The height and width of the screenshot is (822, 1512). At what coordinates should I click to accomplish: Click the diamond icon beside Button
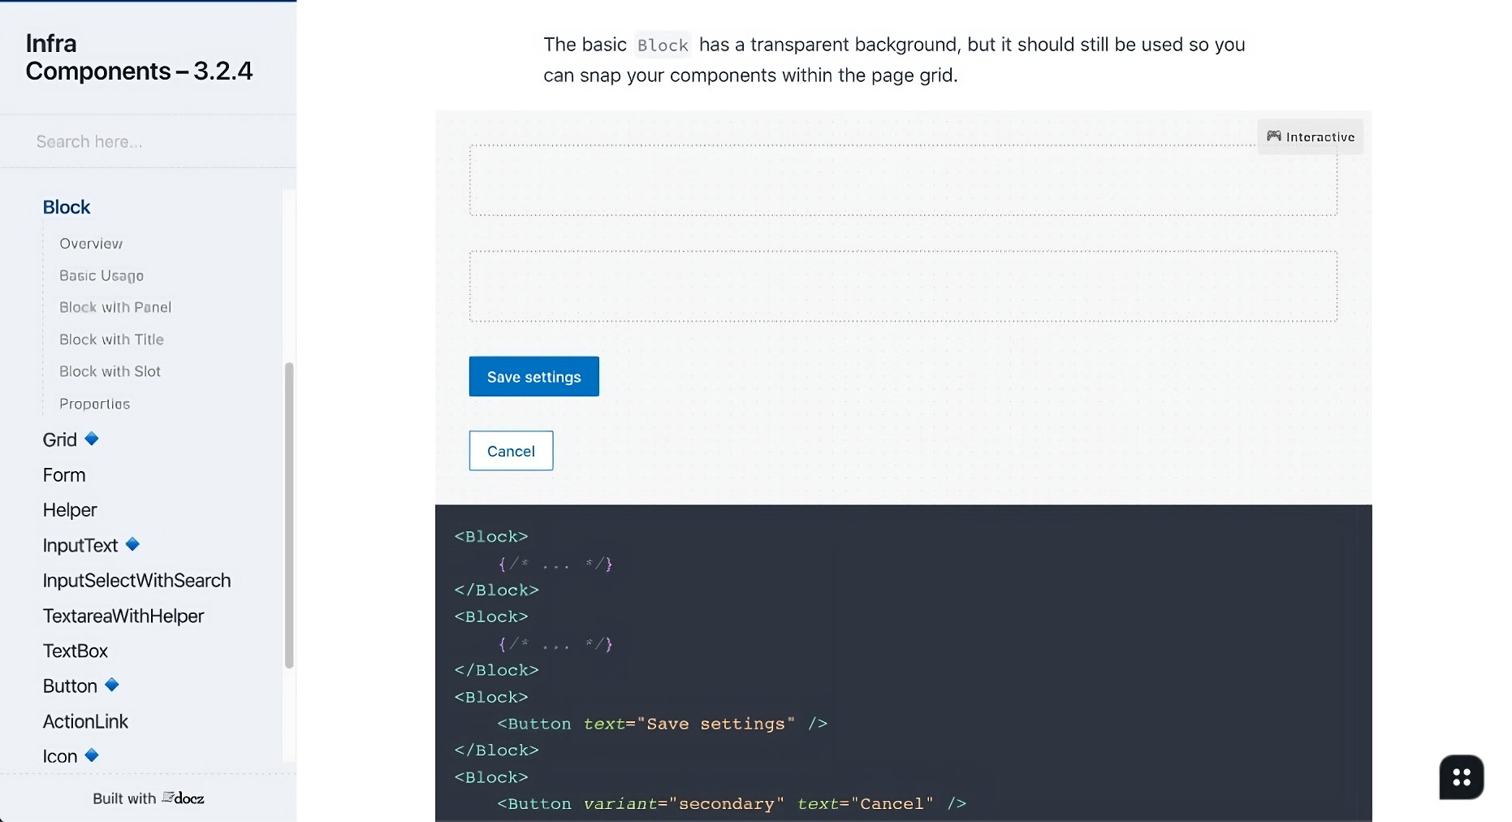(x=113, y=685)
